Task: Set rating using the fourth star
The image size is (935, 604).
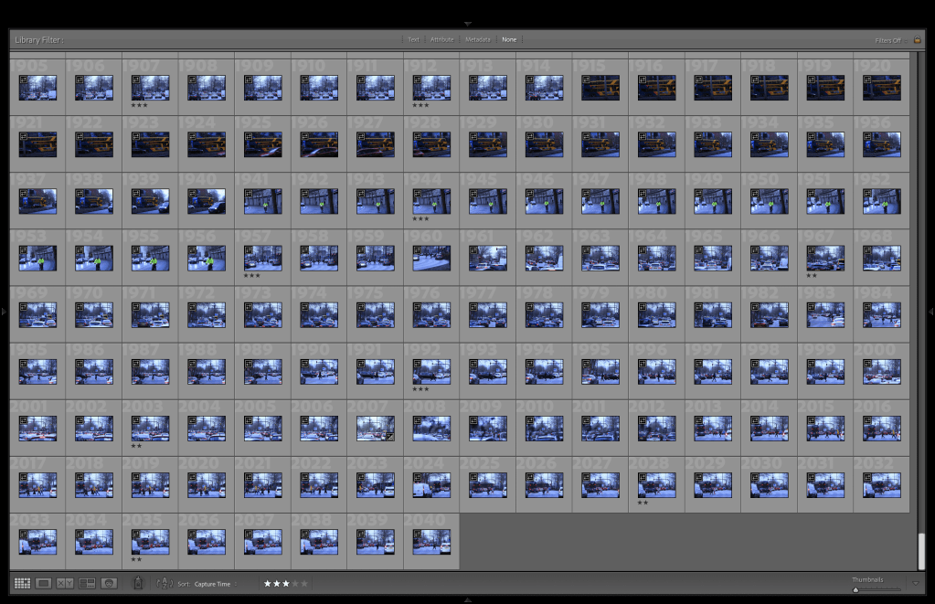Action: click(293, 583)
